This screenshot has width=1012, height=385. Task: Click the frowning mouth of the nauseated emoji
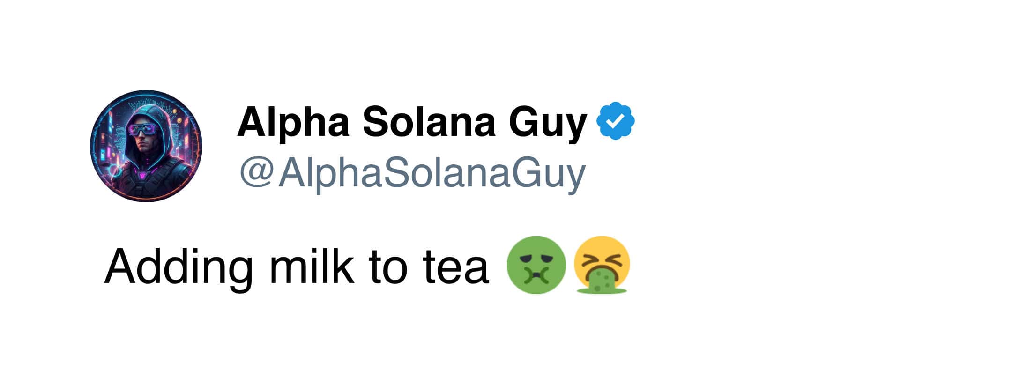pos(536,274)
